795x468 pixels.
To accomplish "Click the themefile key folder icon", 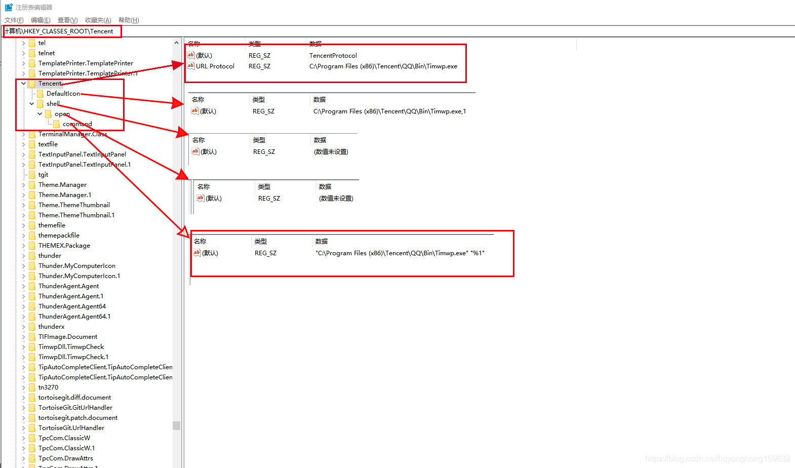I will coord(32,225).
